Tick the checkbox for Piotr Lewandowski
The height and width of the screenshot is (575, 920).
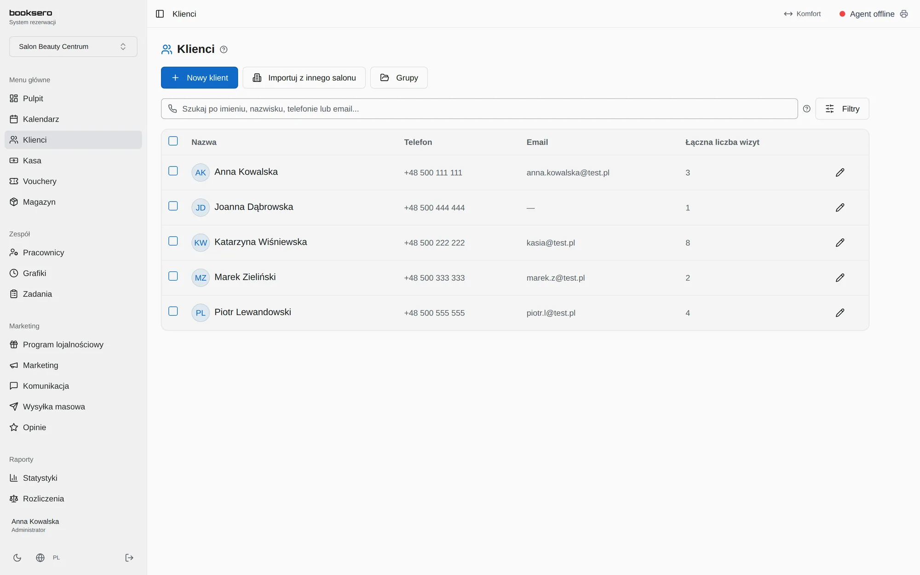pos(173,311)
